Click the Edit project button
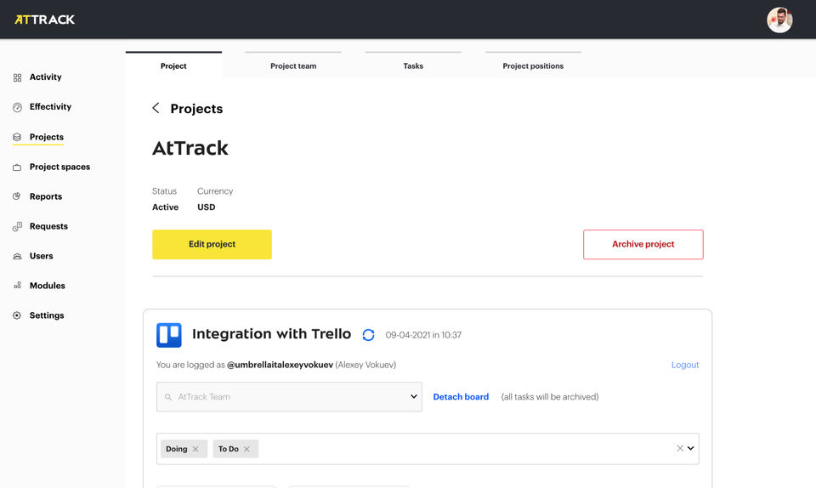The width and height of the screenshot is (816, 488). 212,245
